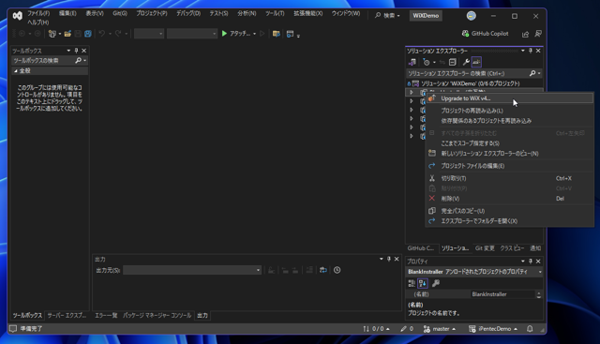
Task: Toggle the preview selected items icon
Action: click(x=476, y=62)
